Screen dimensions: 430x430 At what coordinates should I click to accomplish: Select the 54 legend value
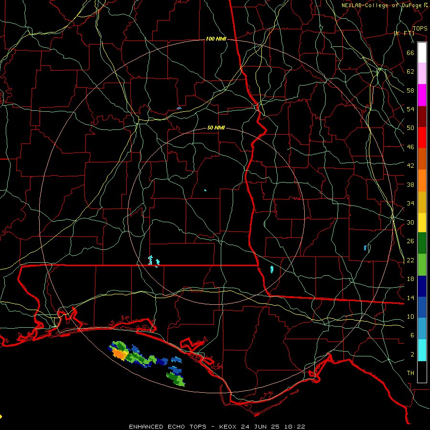(410, 109)
